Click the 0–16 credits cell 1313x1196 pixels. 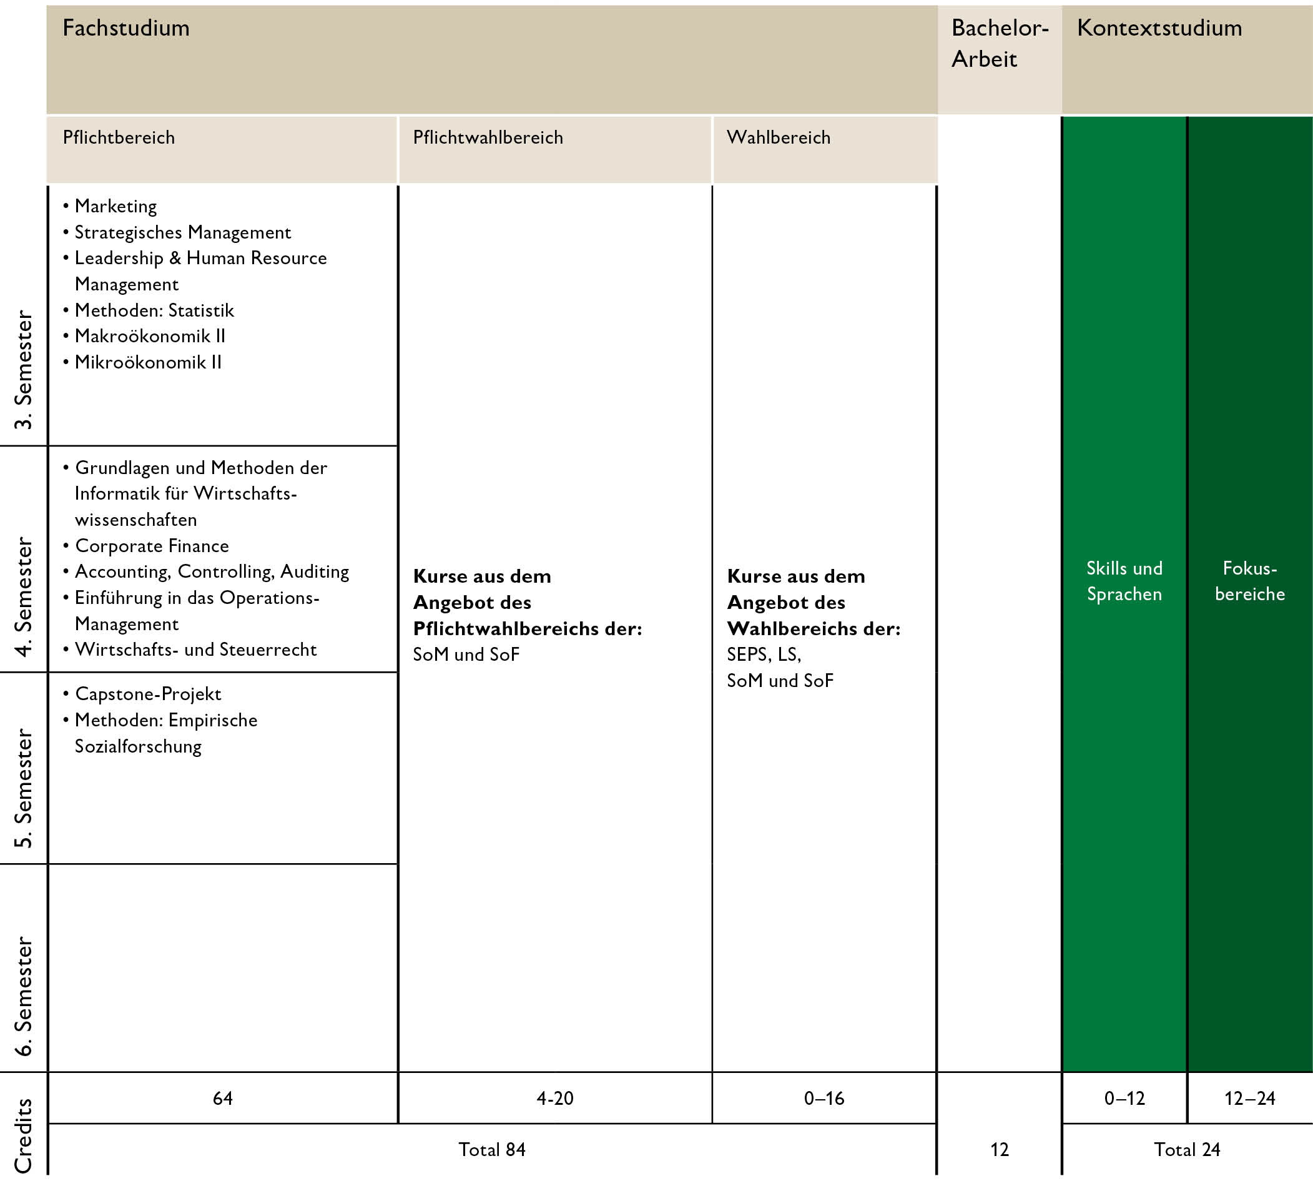pyautogui.click(x=824, y=1099)
